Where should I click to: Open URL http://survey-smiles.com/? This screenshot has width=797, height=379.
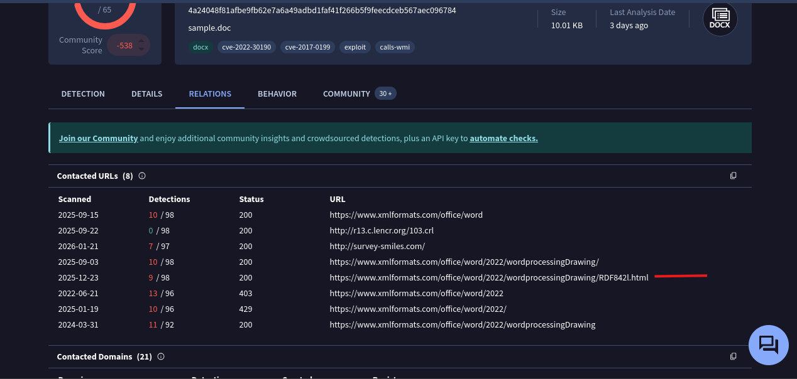(377, 246)
